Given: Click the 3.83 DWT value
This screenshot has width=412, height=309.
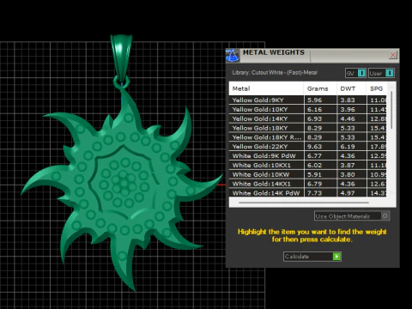Looking at the screenshot, I should pos(348,100).
